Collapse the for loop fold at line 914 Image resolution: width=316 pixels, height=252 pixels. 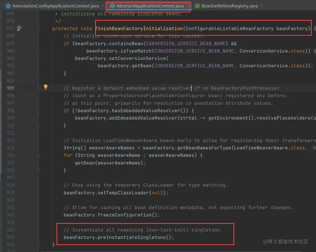tap(39, 155)
